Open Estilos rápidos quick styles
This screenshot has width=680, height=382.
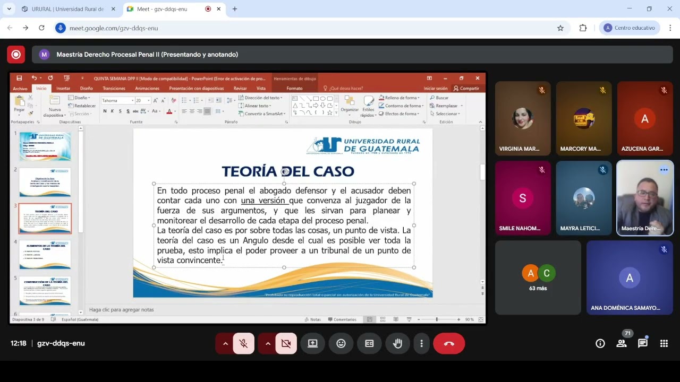pyautogui.click(x=368, y=106)
